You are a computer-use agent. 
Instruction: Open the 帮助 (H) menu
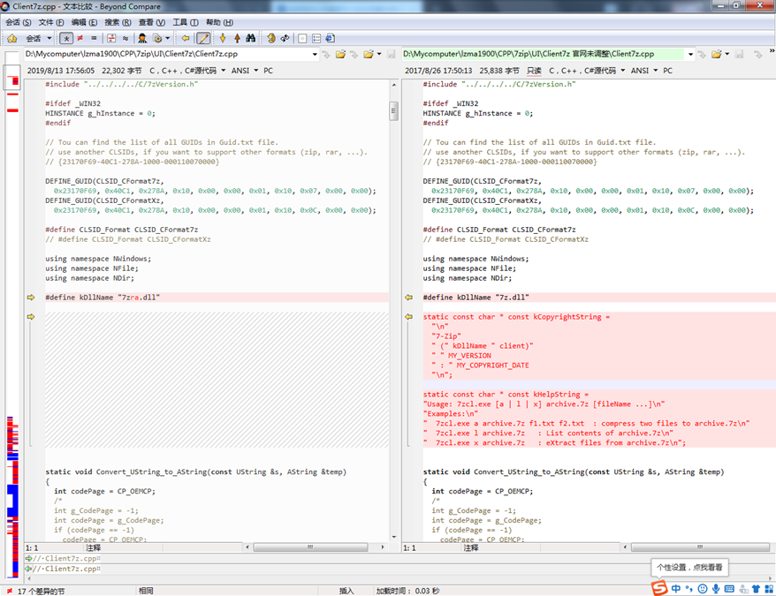219,22
